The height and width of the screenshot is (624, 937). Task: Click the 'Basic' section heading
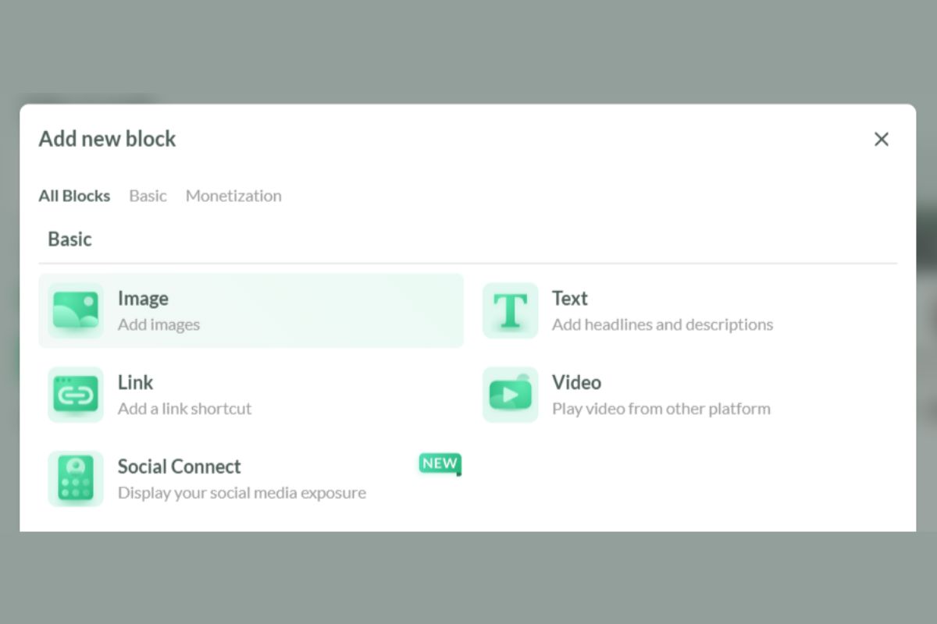69,239
